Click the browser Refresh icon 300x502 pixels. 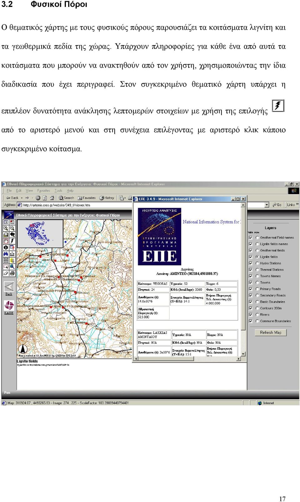click(45, 198)
